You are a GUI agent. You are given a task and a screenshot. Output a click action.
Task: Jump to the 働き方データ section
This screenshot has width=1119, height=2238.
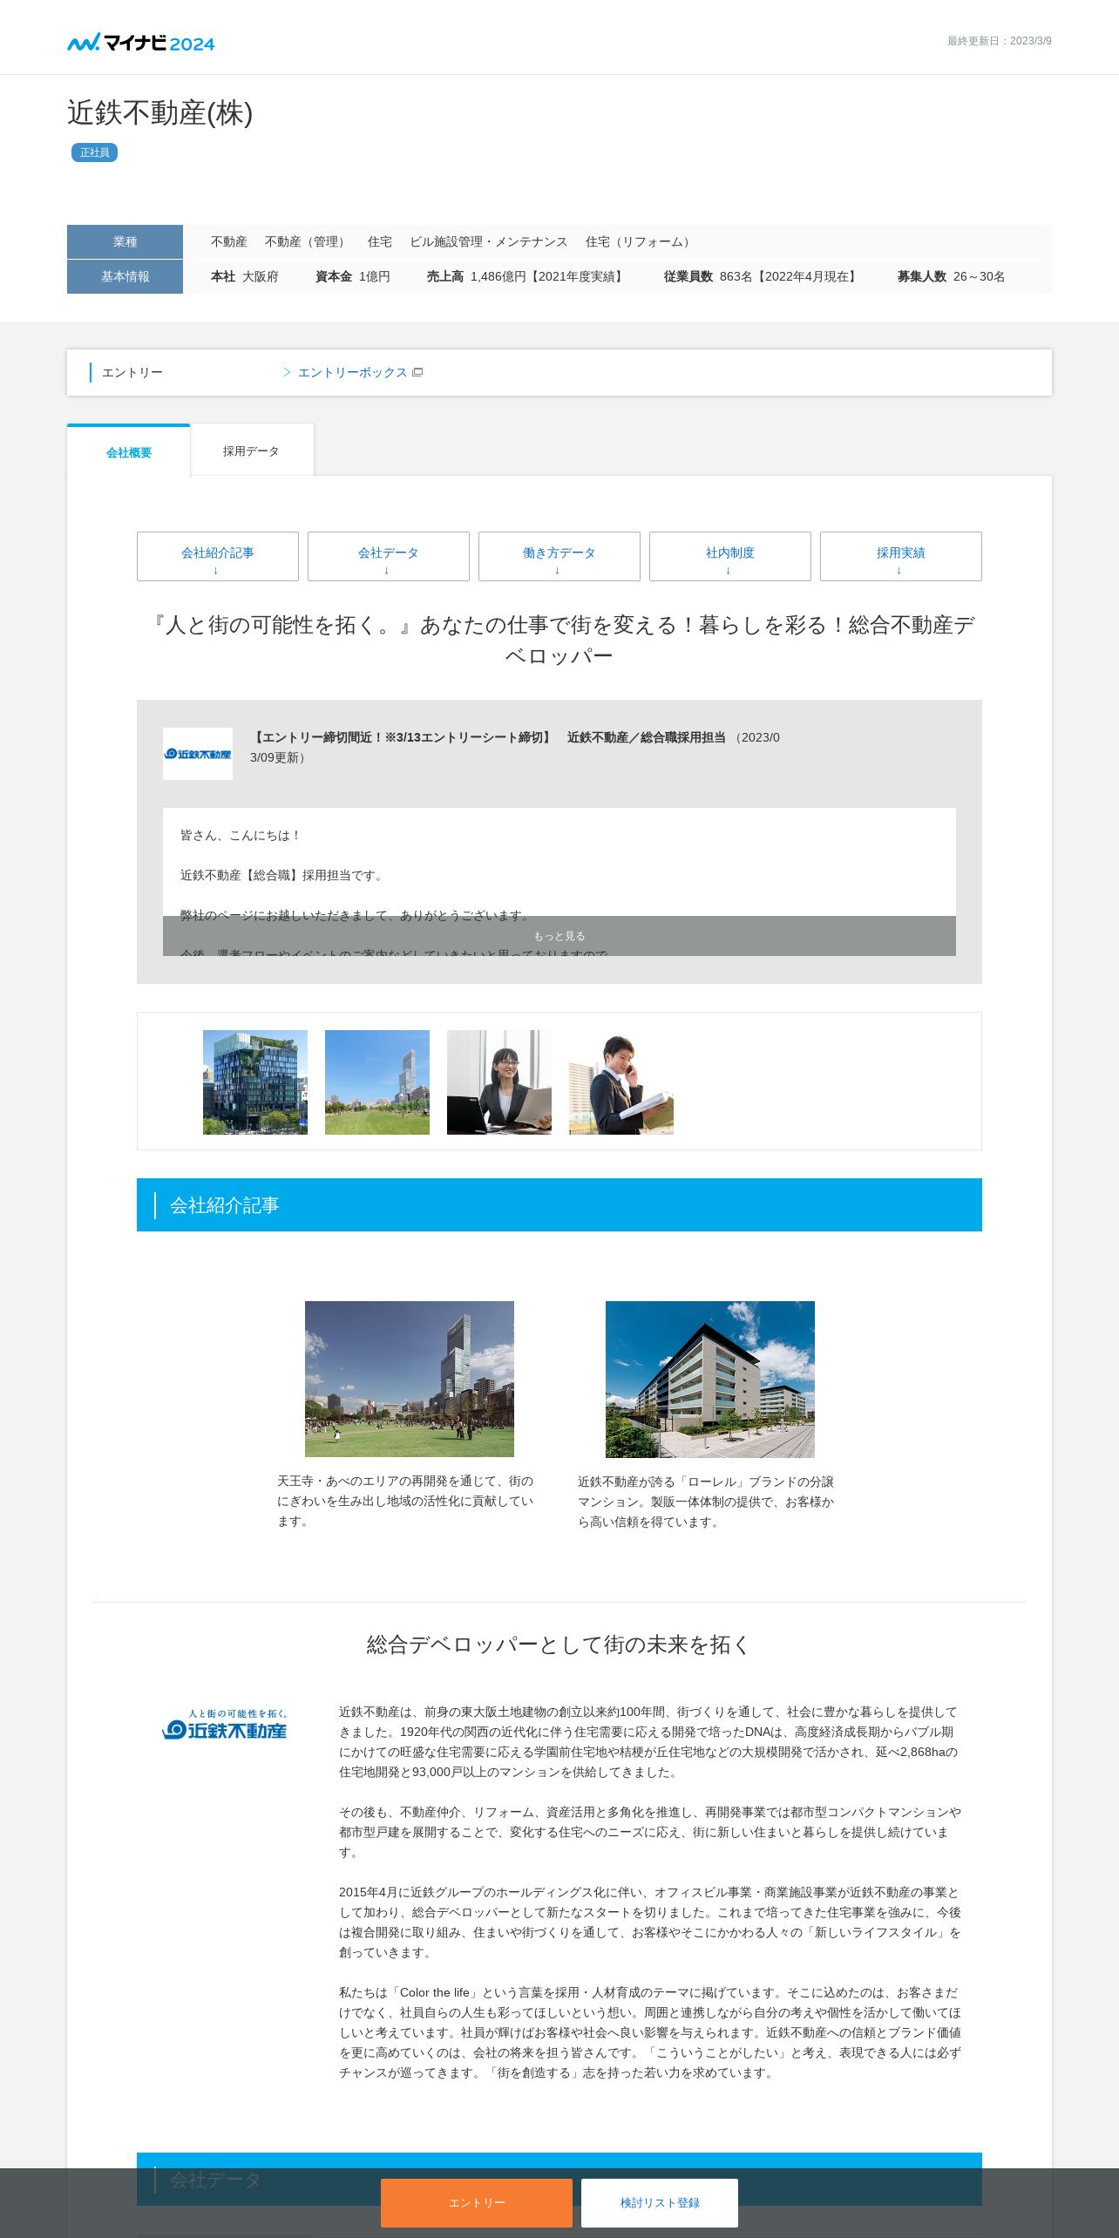point(559,556)
